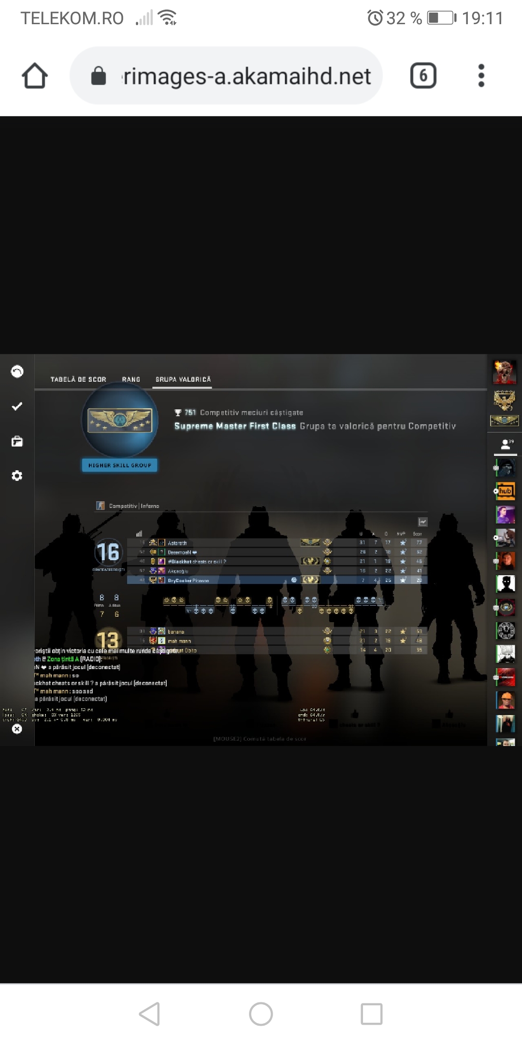Screen dimensions: 522x1045
Task: Click the black silhouette friend avatar
Action: click(x=506, y=584)
